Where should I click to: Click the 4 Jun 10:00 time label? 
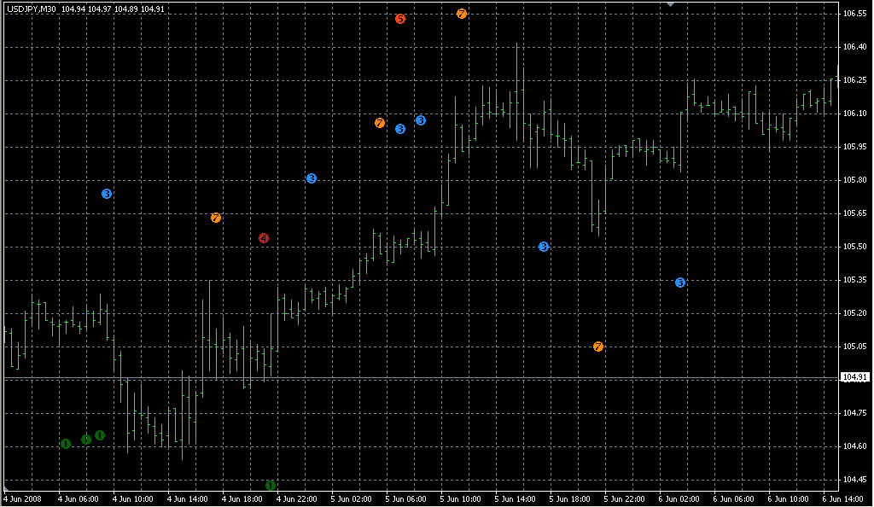(x=132, y=499)
